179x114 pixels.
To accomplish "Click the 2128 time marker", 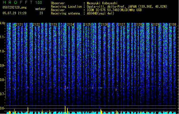I will point(139,25).
